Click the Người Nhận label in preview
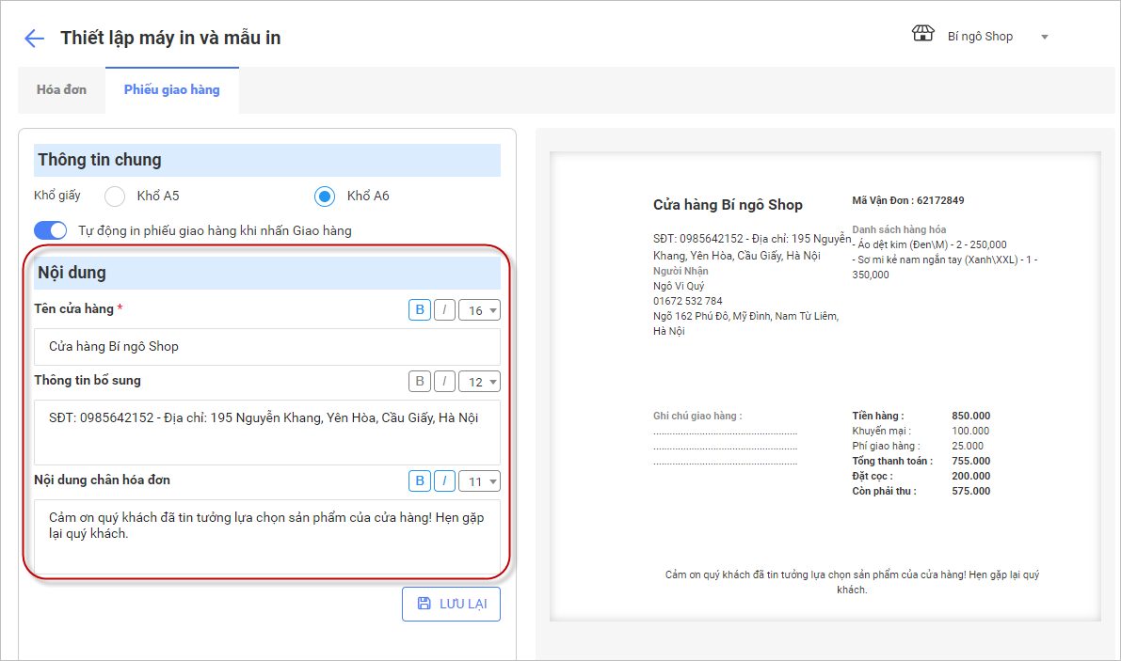Viewport: 1121px width, 661px height. pos(681,271)
